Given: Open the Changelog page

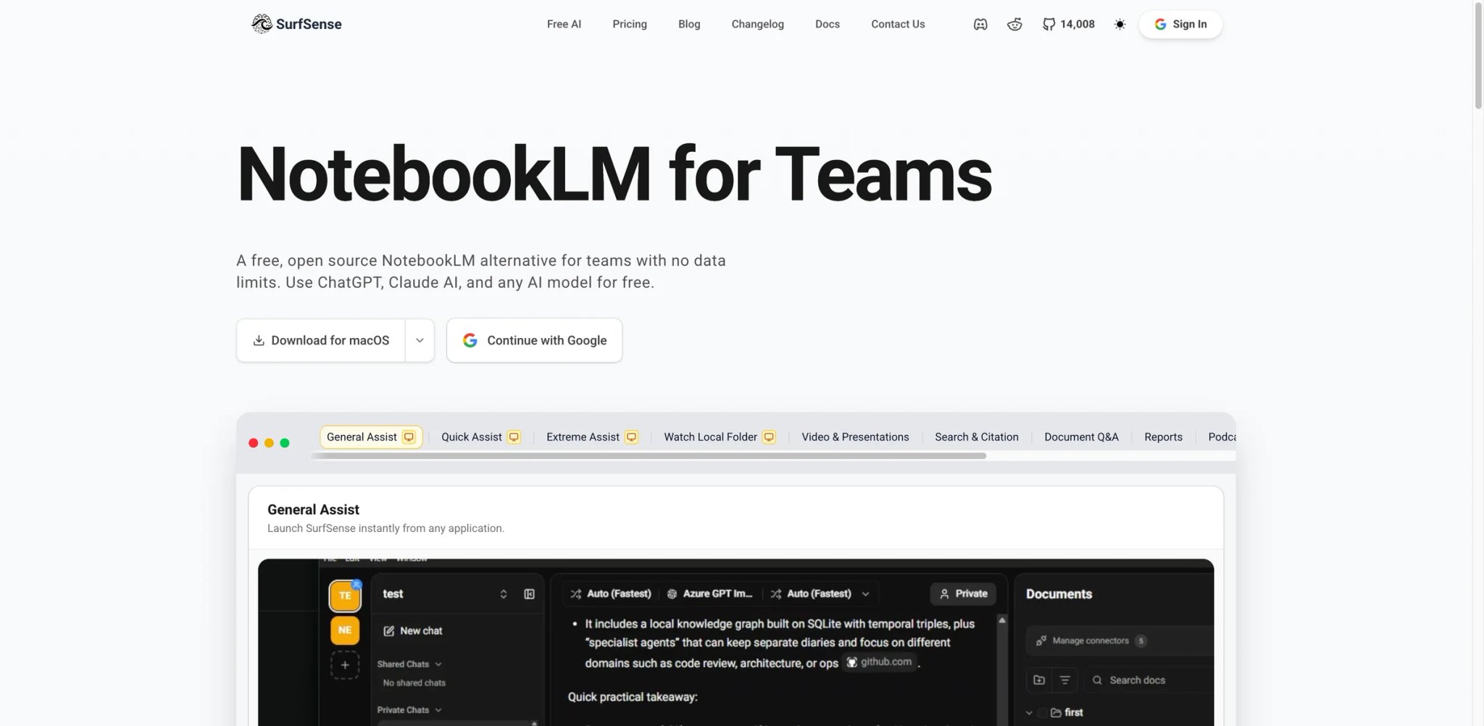Looking at the screenshot, I should pos(757,24).
